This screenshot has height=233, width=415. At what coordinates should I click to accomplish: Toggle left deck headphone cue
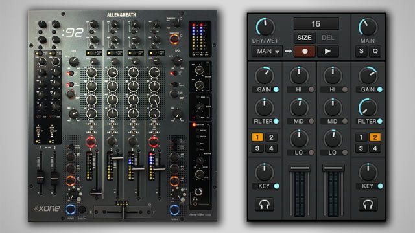(x=264, y=205)
